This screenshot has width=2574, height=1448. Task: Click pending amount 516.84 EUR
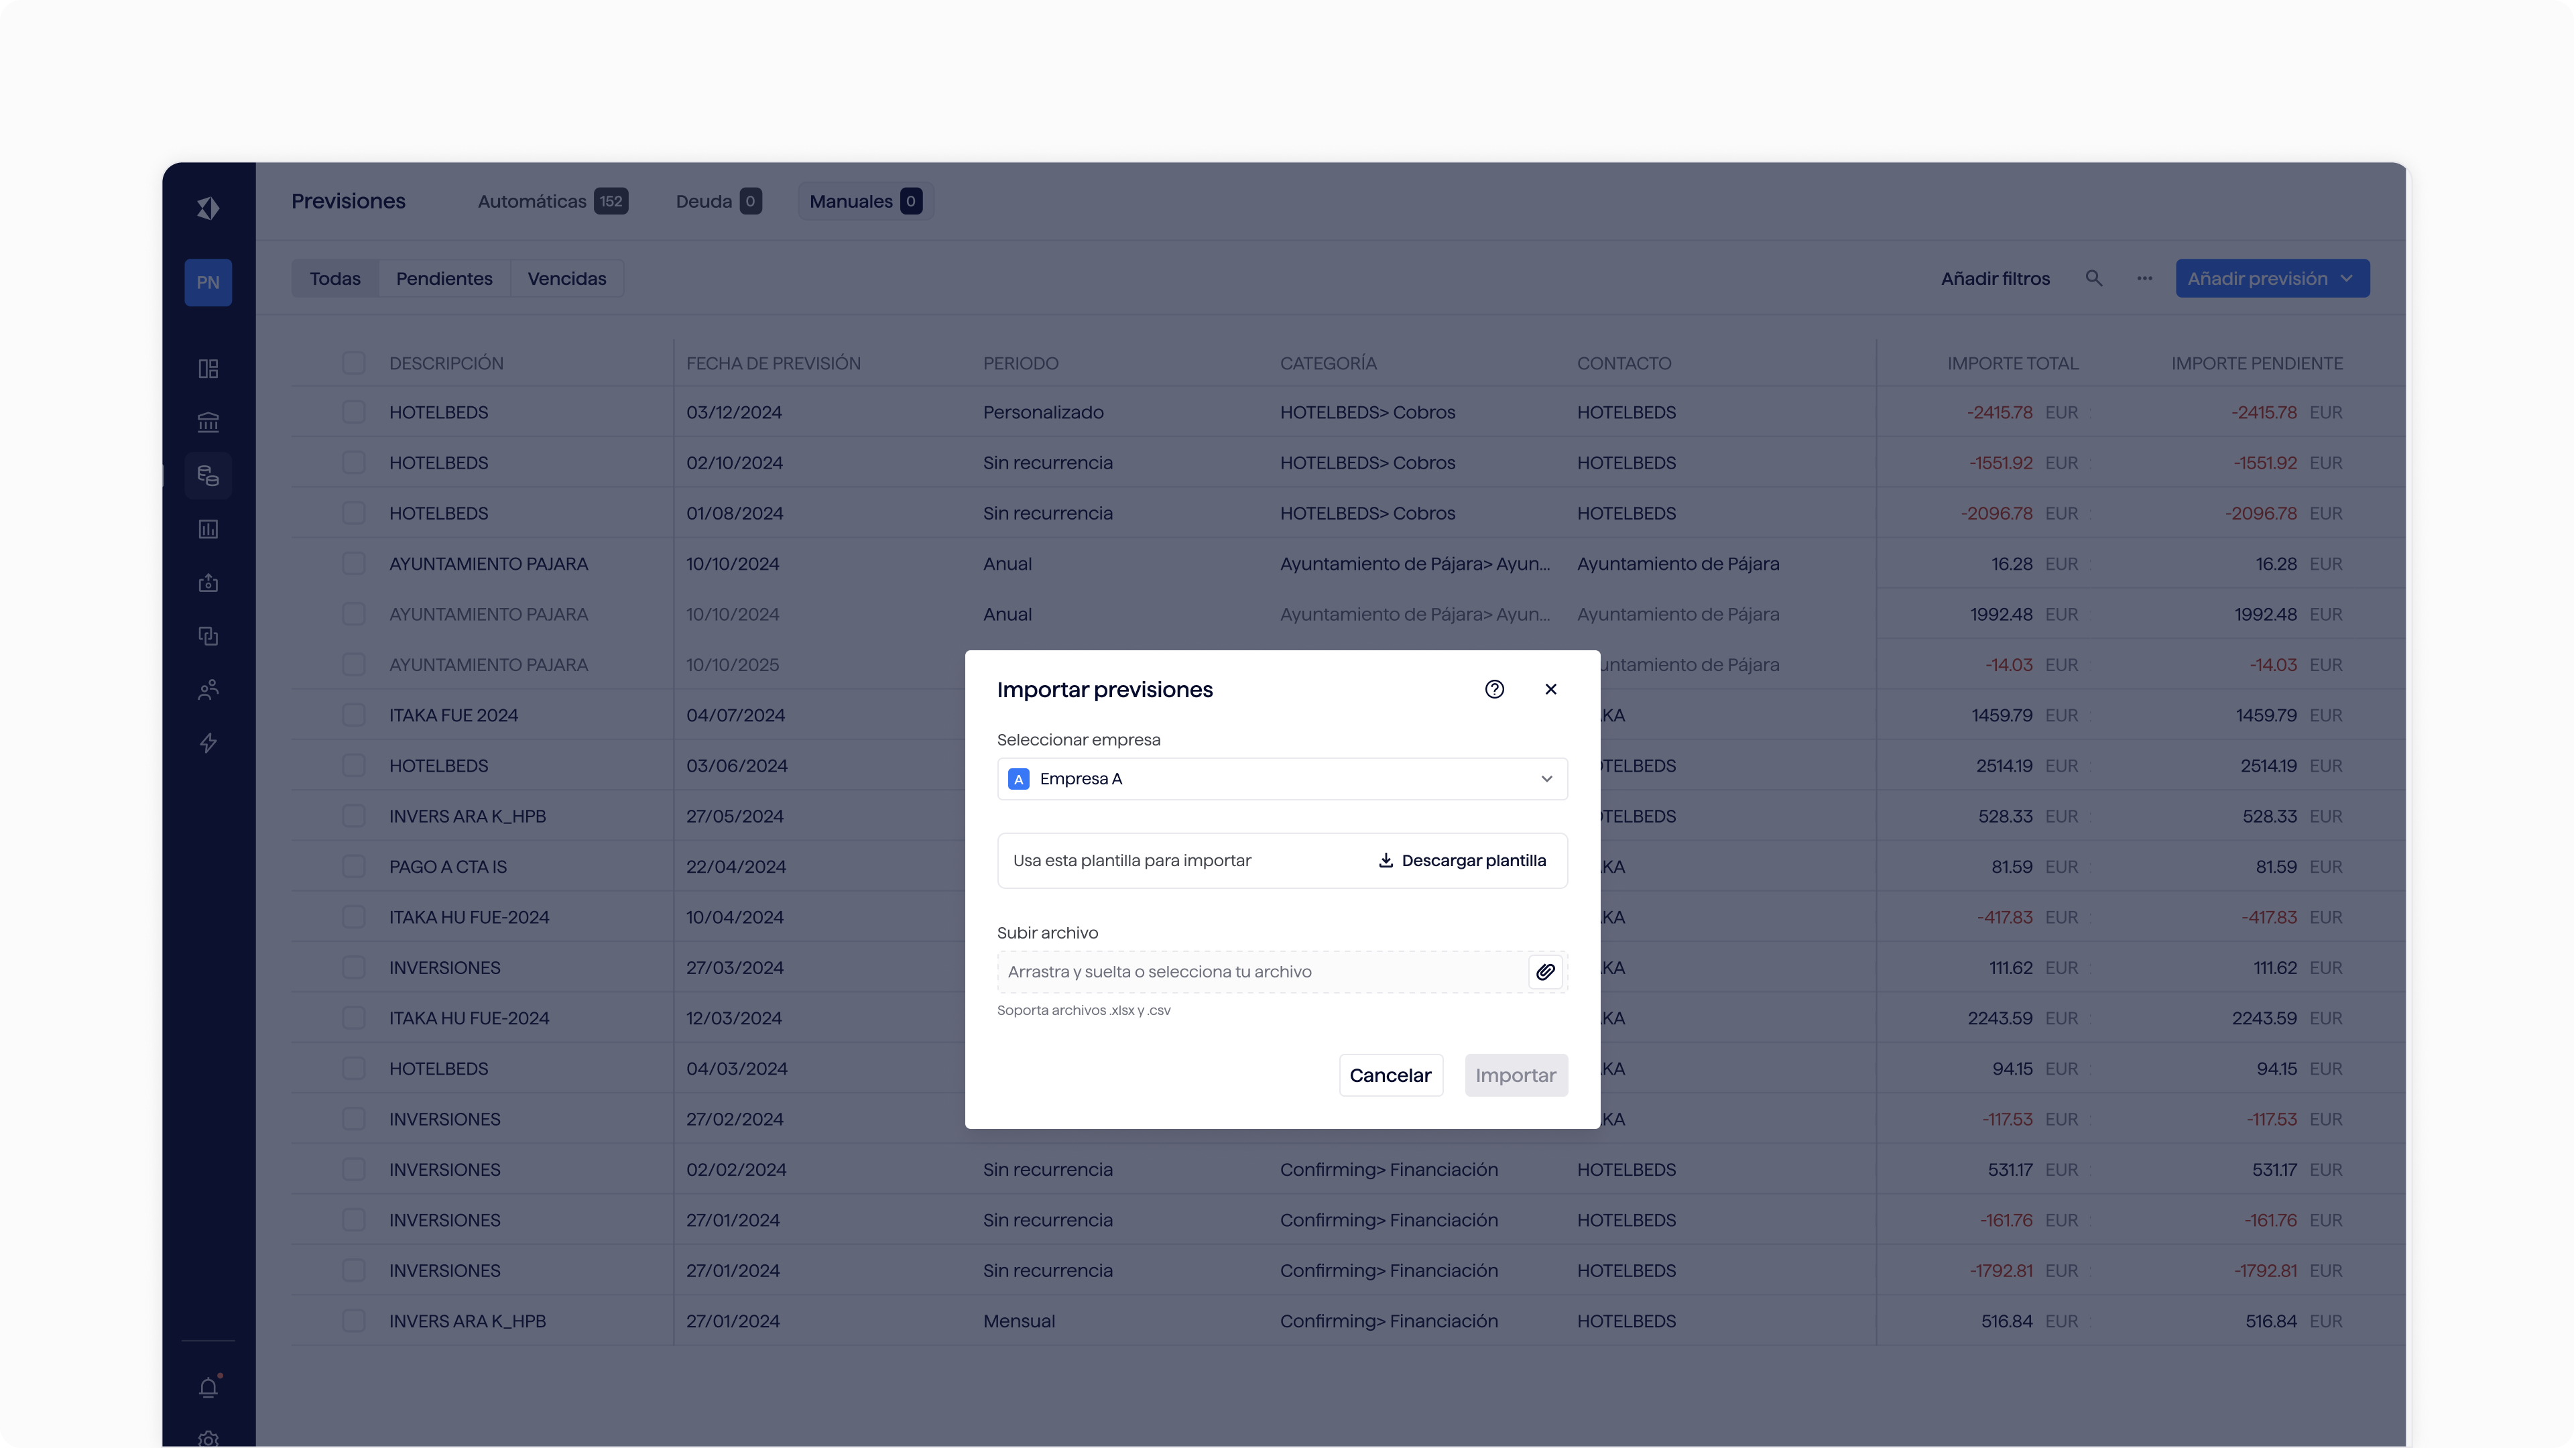[2293, 1321]
